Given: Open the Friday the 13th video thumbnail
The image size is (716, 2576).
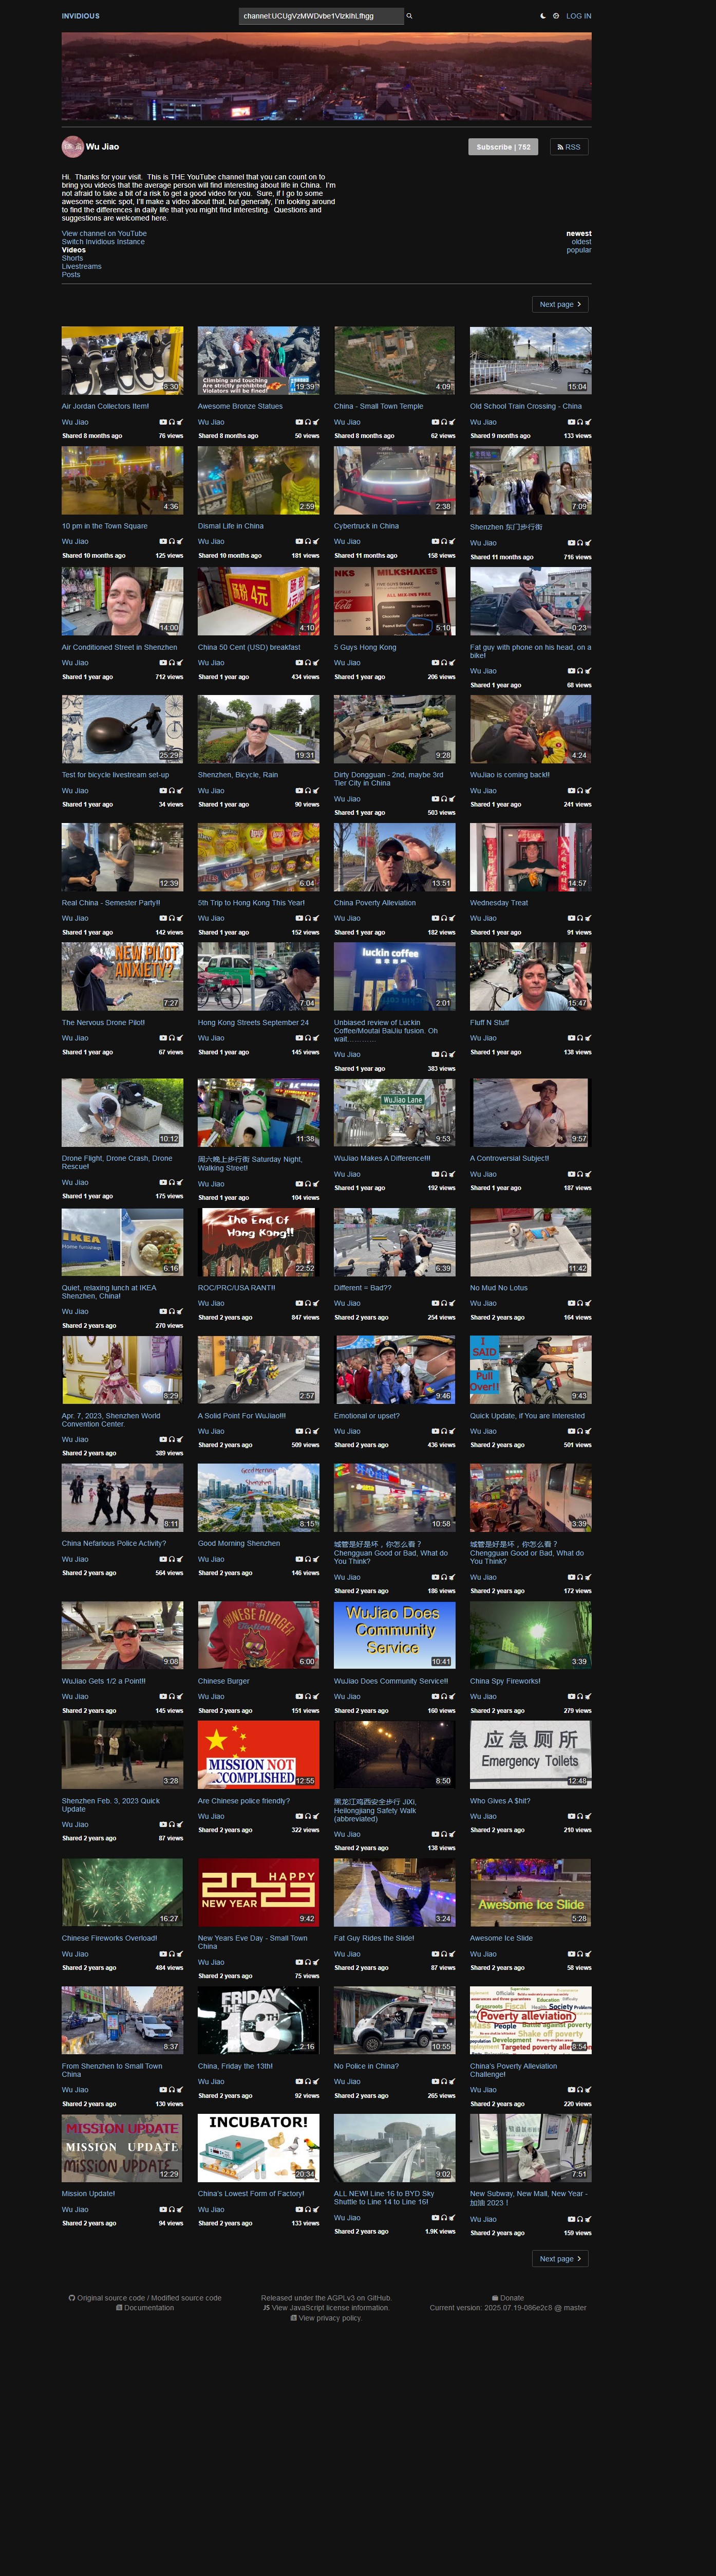Looking at the screenshot, I should (x=259, y=2019).
